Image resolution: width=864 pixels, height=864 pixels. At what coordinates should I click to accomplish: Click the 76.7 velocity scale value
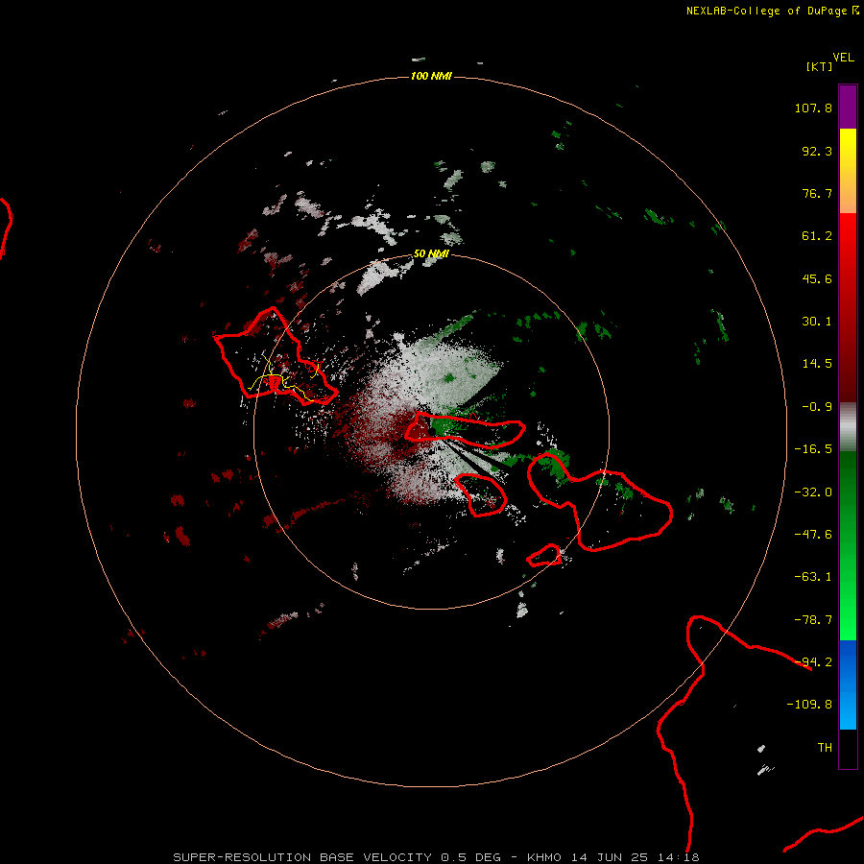(817, 193)
